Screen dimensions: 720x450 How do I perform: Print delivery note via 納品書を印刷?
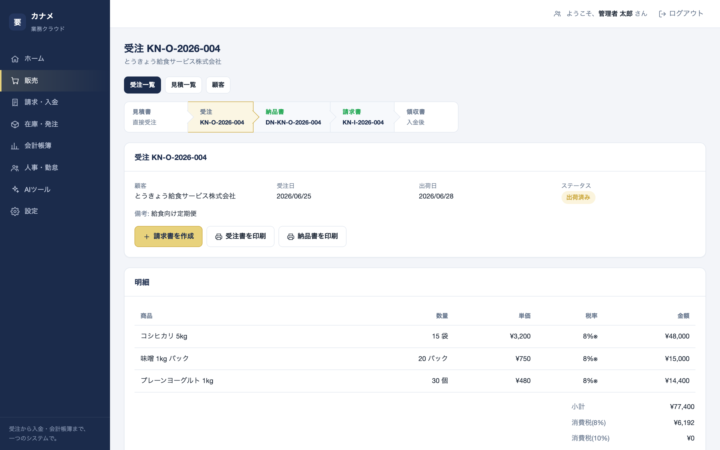tap(312, 236)
